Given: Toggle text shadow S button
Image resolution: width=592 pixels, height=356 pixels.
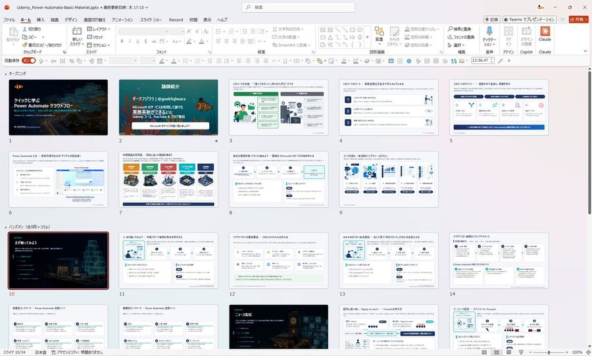Looking at the screenshot, I should (x=145, y=41).
